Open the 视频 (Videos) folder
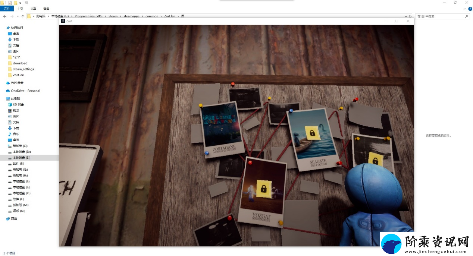This screenshot has height=256, width=473. 13,110
